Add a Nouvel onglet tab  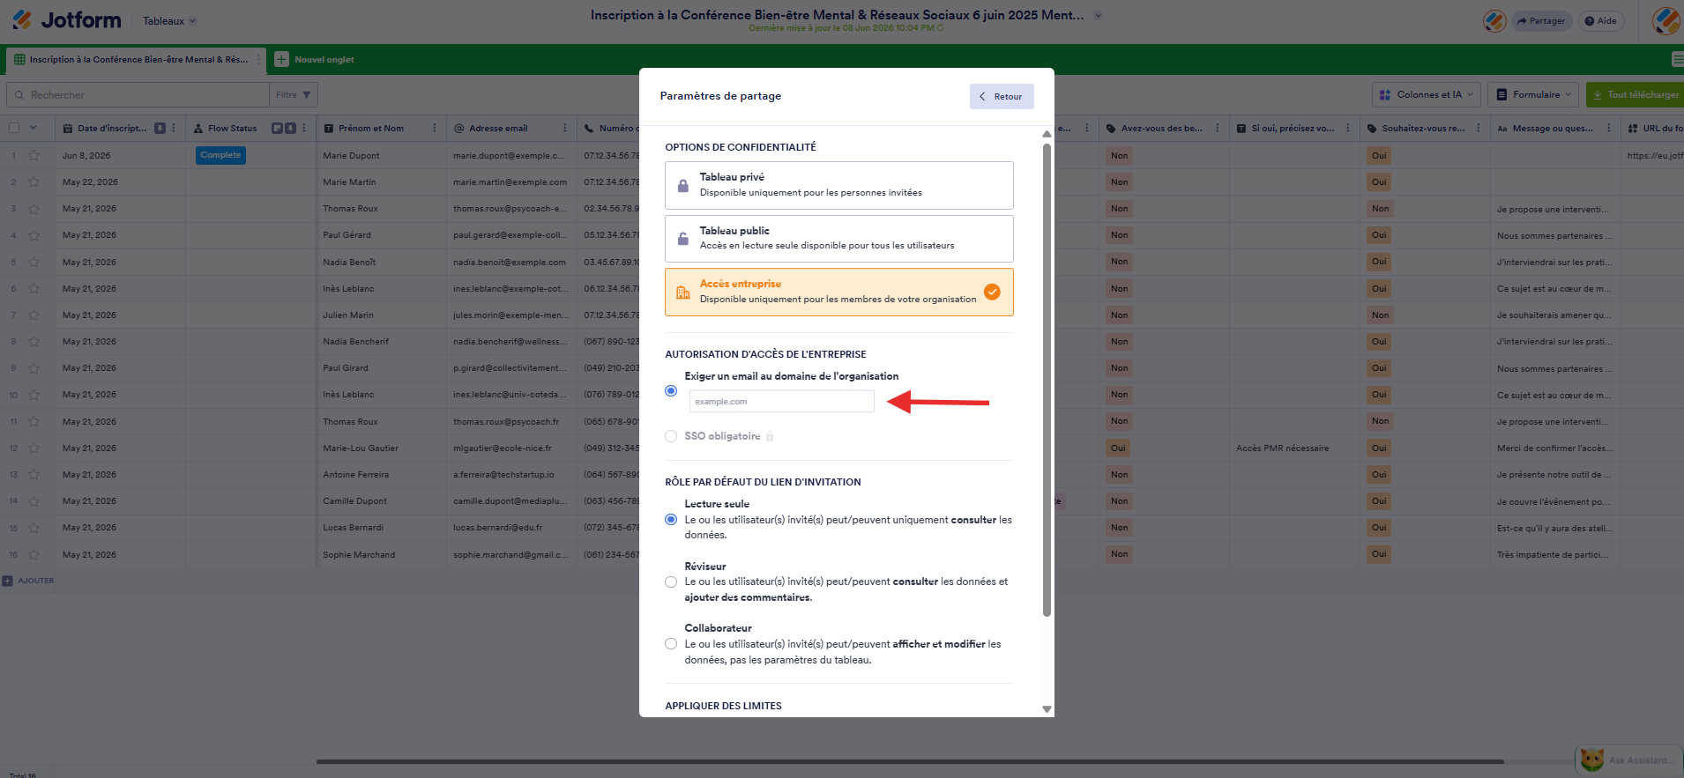click(x=315, y=60)
